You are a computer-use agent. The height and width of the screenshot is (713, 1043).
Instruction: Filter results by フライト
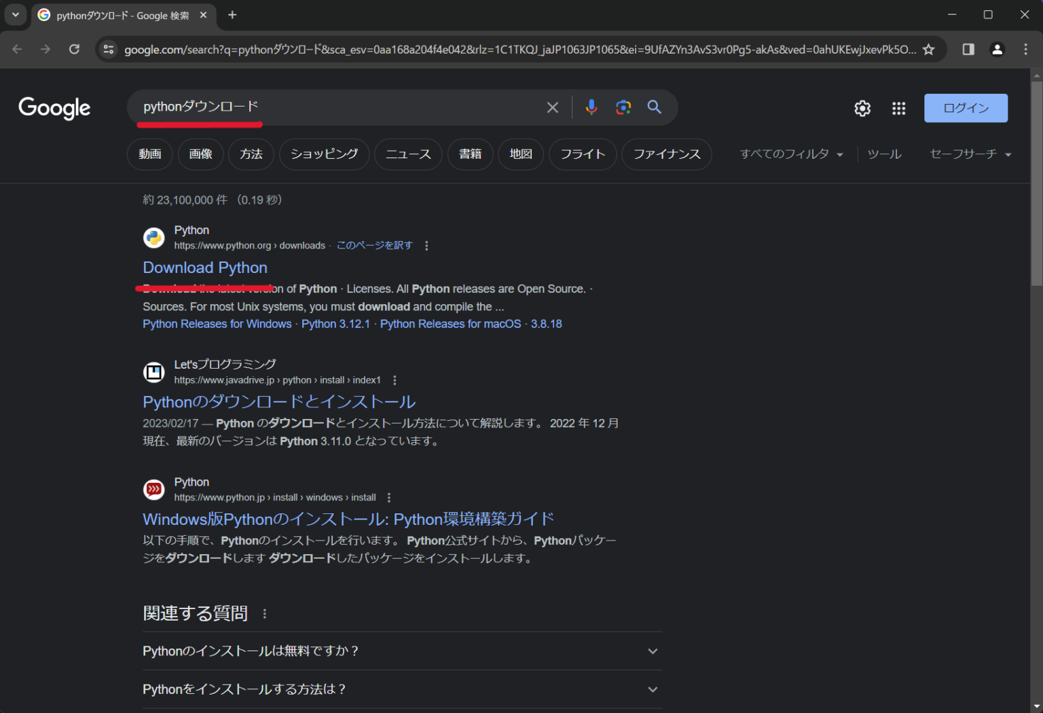[583, 154]
